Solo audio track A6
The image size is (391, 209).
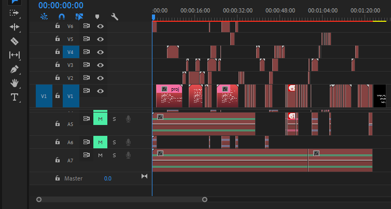[x=114, y=143]
